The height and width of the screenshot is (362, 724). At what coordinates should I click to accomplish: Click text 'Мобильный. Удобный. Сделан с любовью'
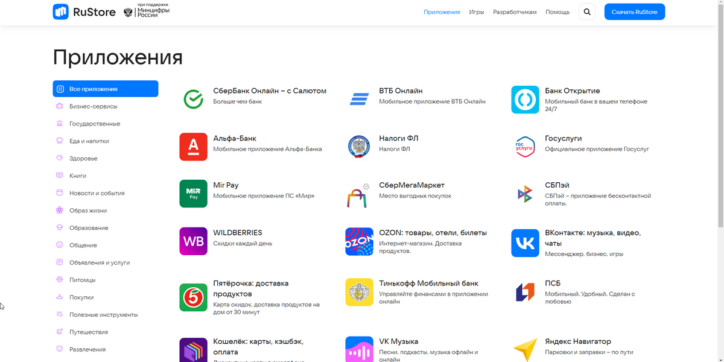[590, 298]
